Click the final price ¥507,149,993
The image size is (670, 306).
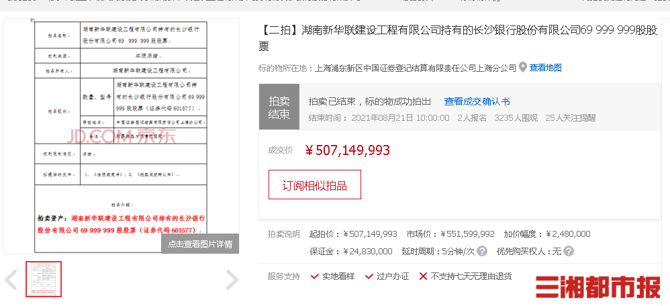click(x=347, y=150)
